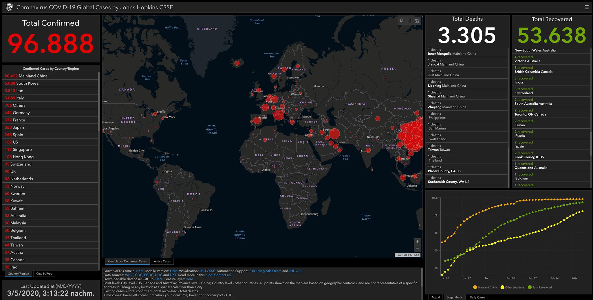593x300 pixels.
Task: Click the San Marino deaths entry
Action: tap(467, 126)
